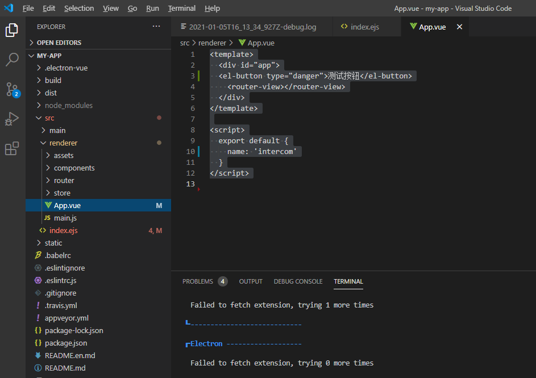Switch to the Debug Console panel tab
Image resolution: width=536 pixels, height=378 pixels.
tap(298, 281)
